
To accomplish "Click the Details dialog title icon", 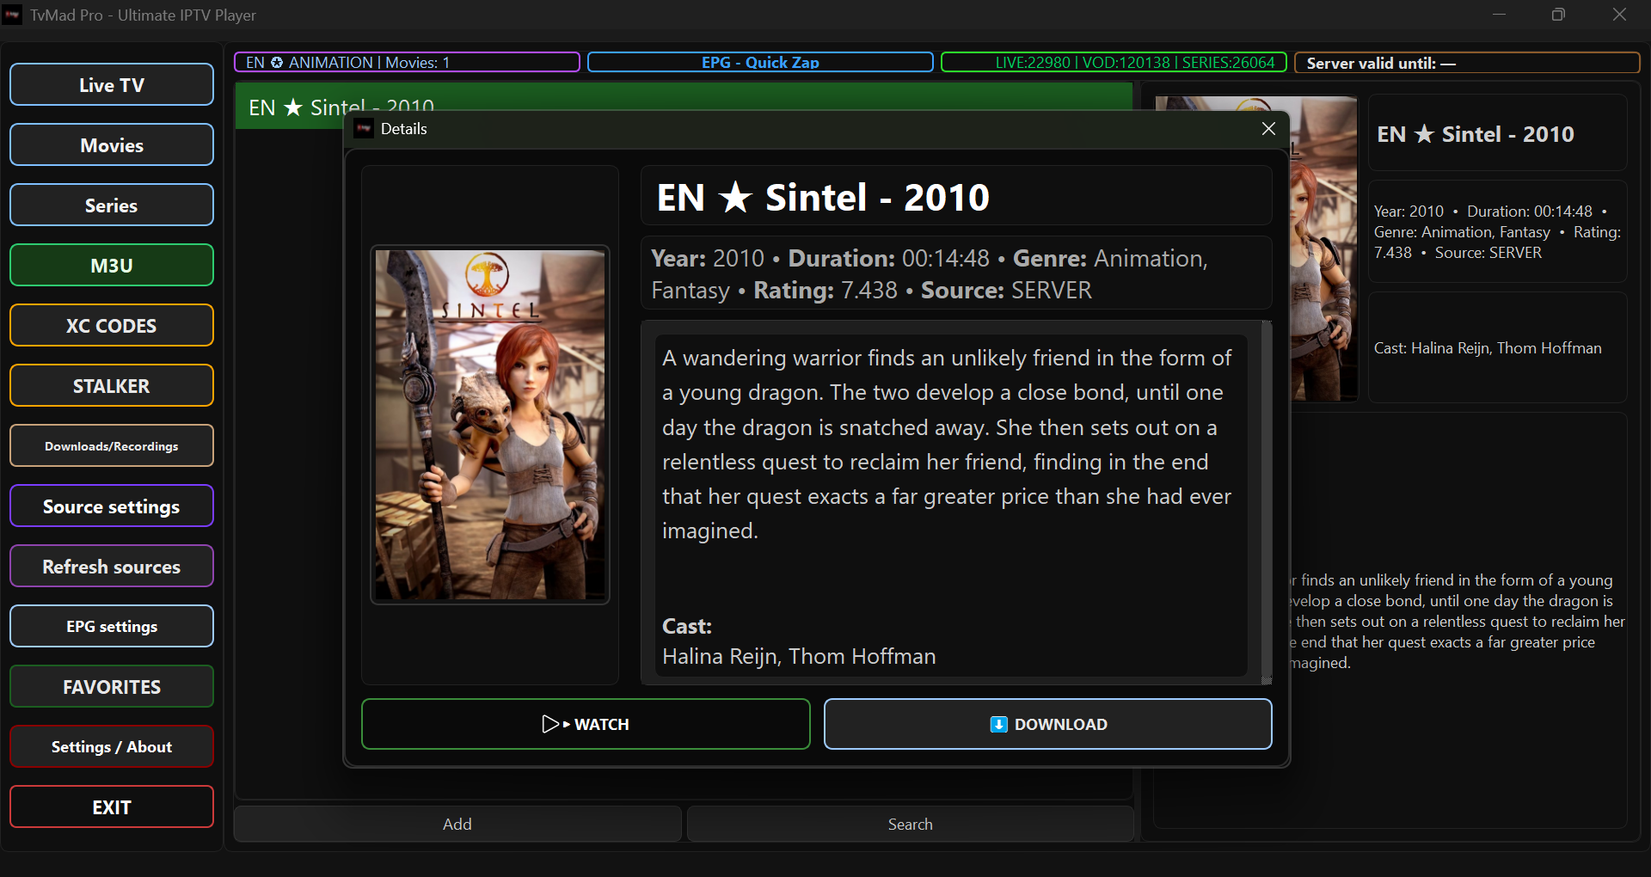I will click(x=365, y=129).
